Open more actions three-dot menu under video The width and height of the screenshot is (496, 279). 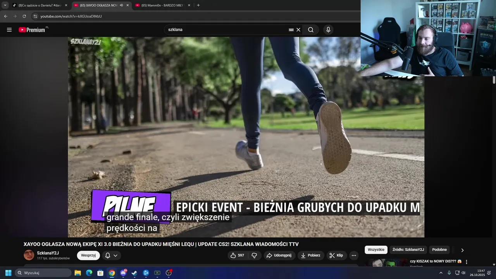[x=354, y=255]
